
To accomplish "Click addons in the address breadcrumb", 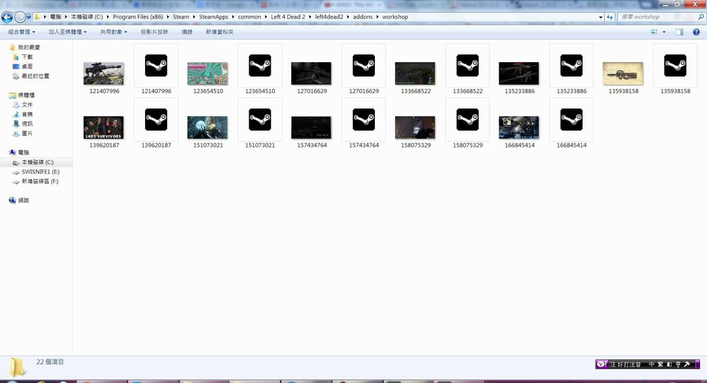I will 362,17.
